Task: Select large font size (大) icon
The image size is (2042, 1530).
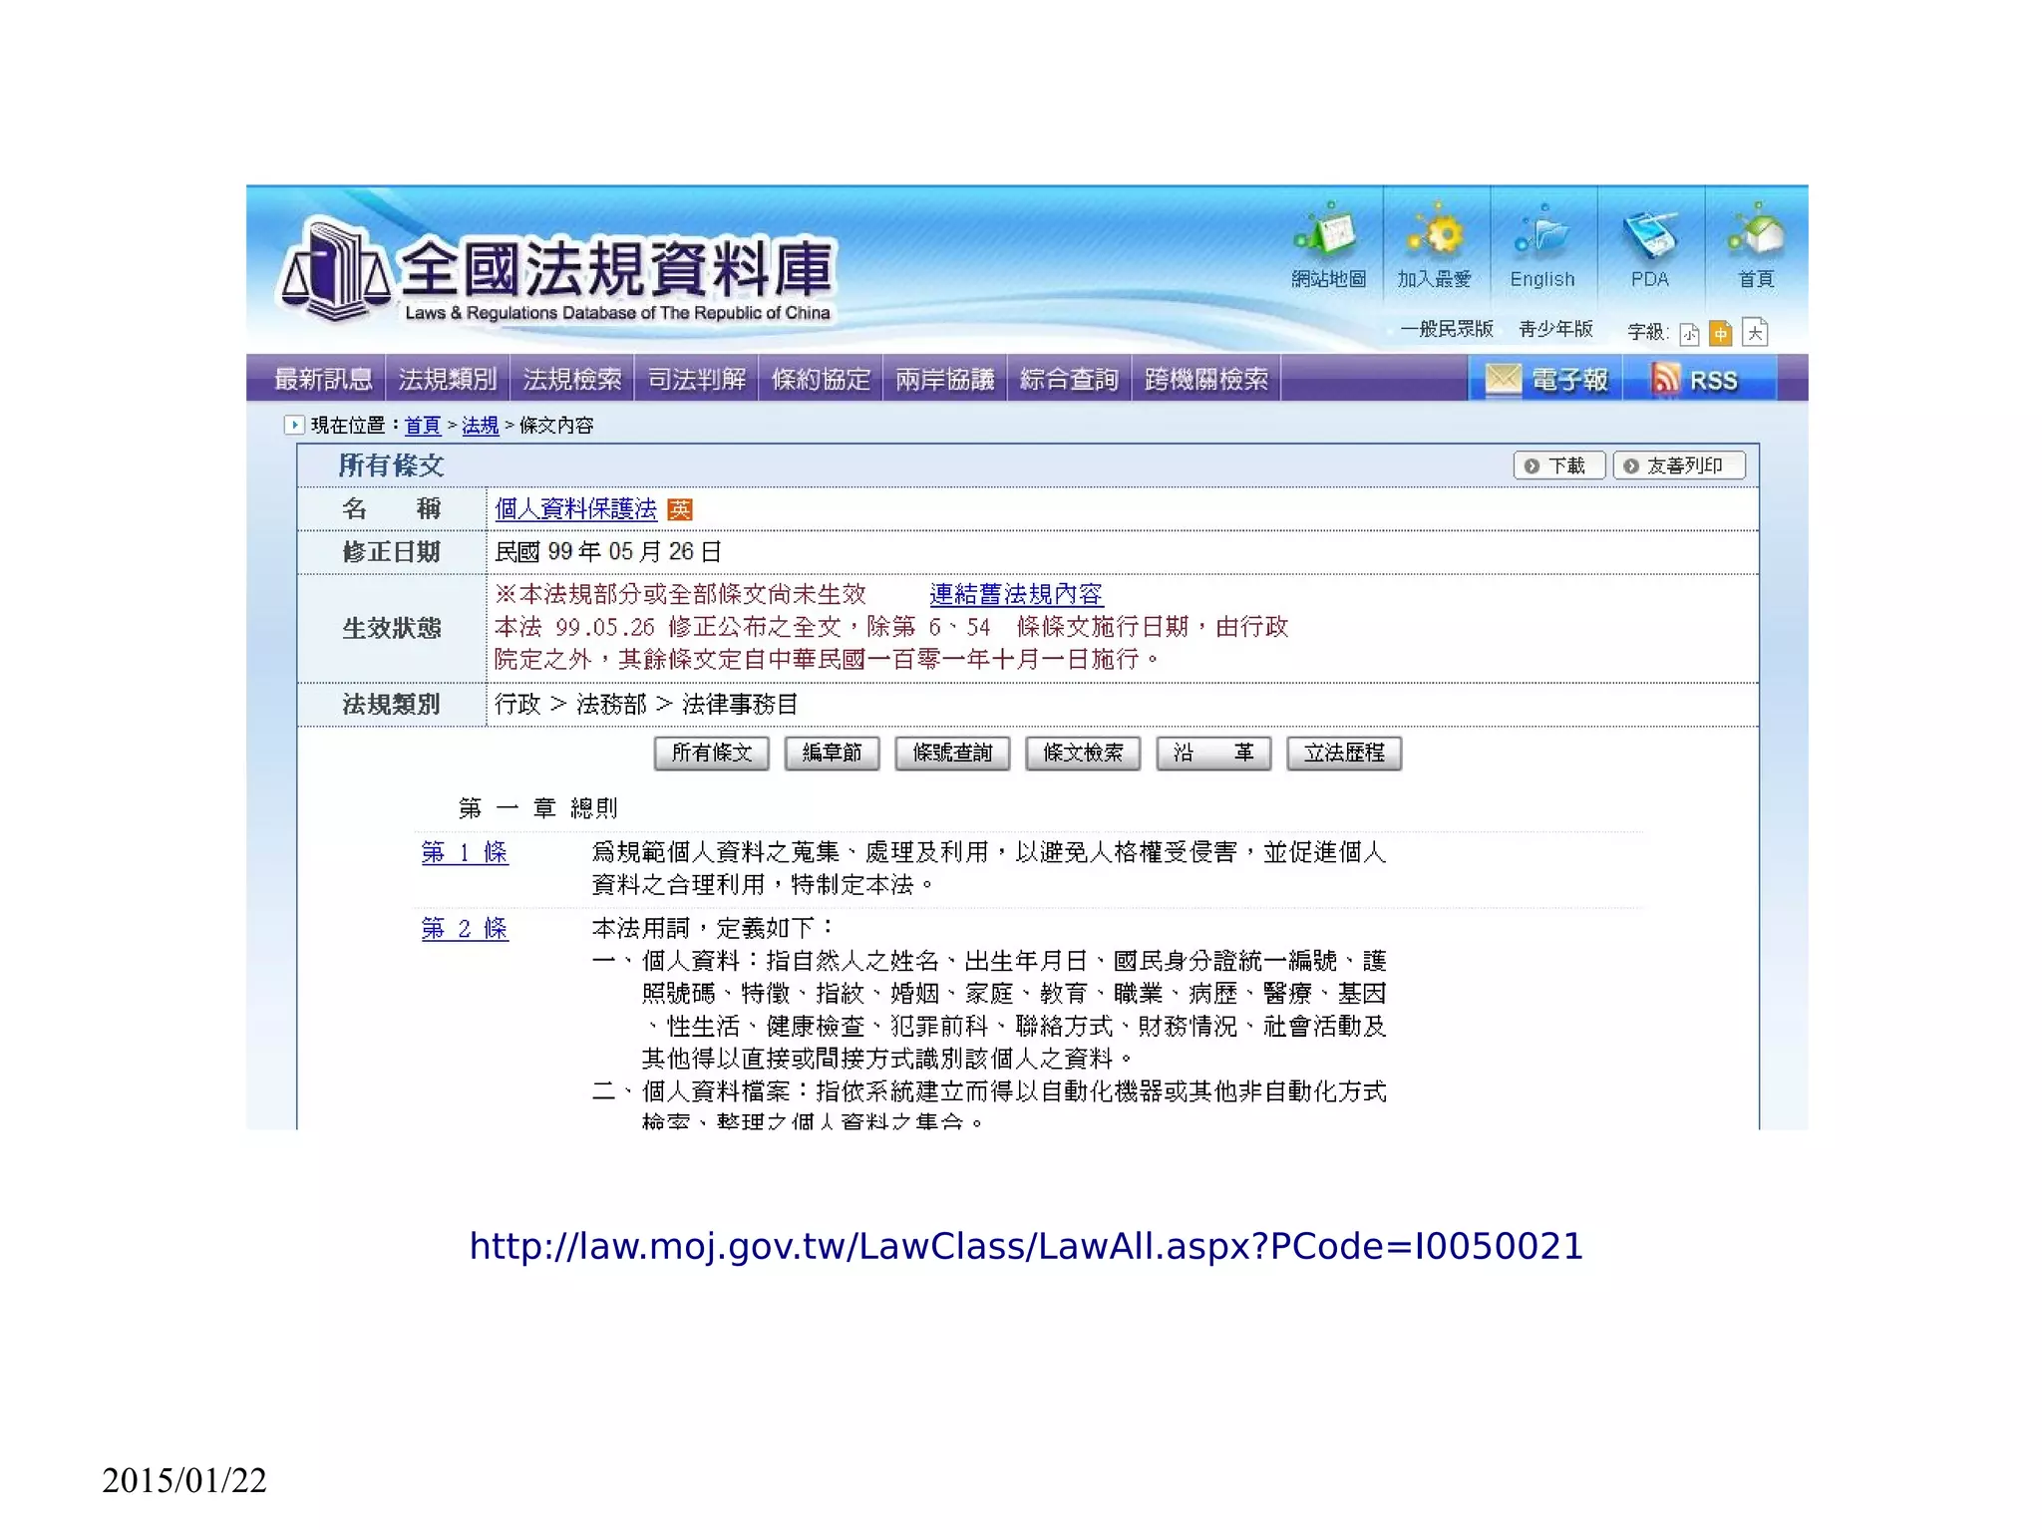Action: pos(1755,332)
